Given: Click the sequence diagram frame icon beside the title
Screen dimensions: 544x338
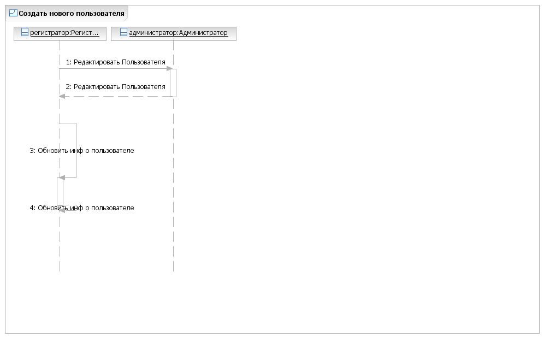Looking at the screenshot, I should tap(13, 13).
